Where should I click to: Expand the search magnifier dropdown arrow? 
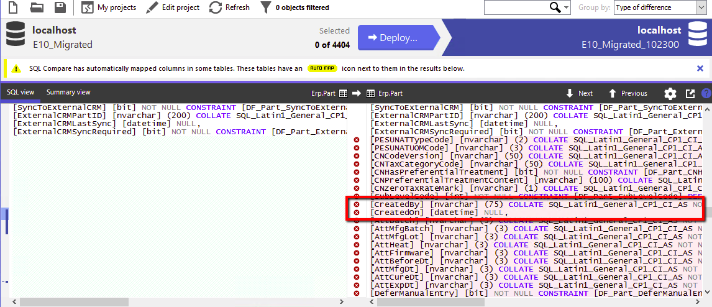pyautogui.click(x=566, y=7)
